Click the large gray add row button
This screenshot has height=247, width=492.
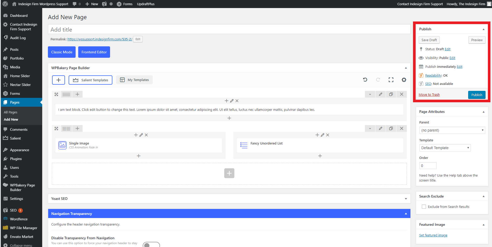click(229, 173)
